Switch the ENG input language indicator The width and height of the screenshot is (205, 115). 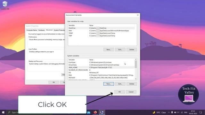pyautogui.click(x=186, y=112)
